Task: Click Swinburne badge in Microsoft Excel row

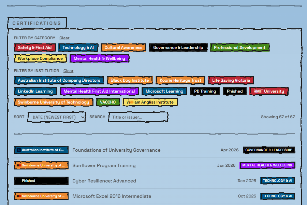Action: pyautogui.click(x=41, y=196)
